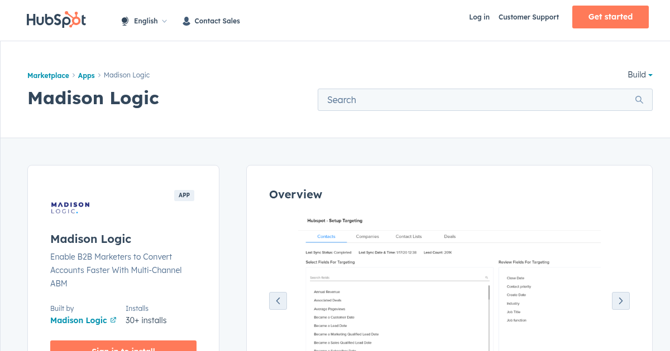Open Madison Logic builder link
Image resolution: width=670 pixels, height=351 pixels.
click(79, 320)
